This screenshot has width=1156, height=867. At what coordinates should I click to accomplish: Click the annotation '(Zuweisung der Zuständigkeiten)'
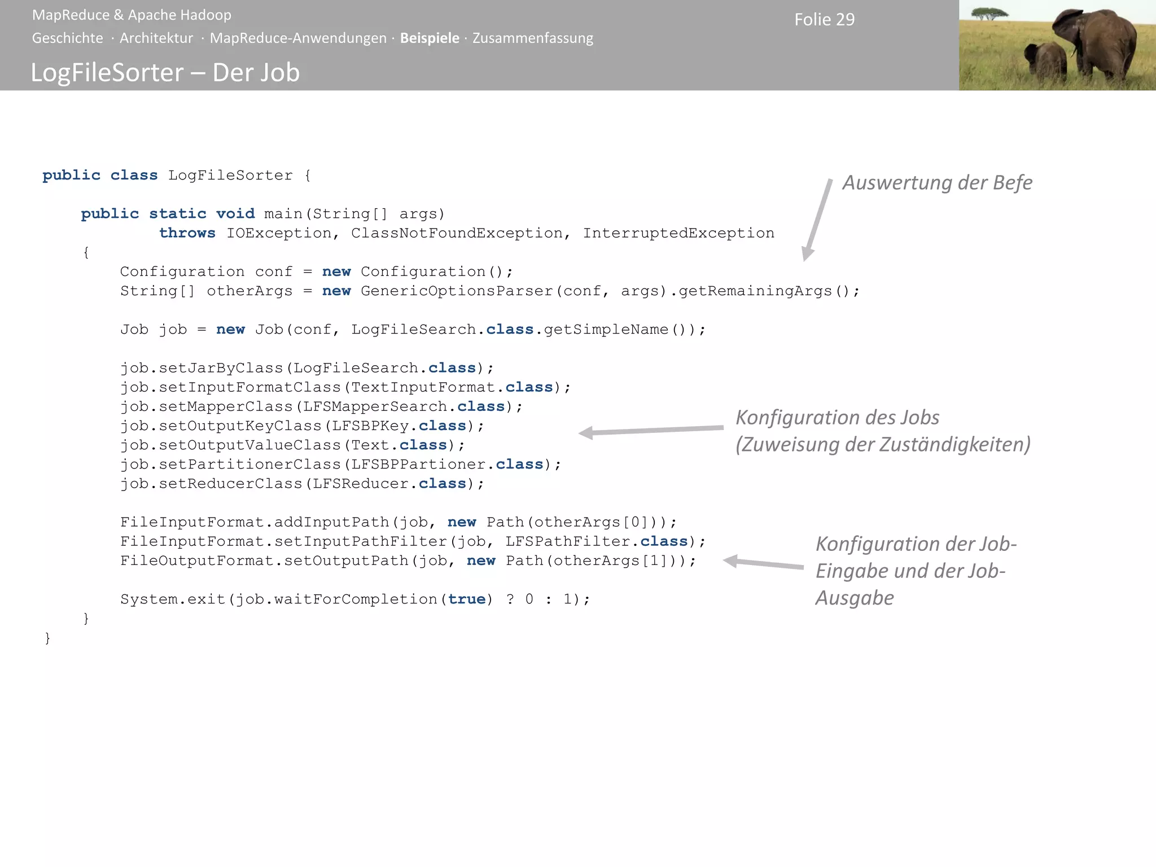click(883, 445)
